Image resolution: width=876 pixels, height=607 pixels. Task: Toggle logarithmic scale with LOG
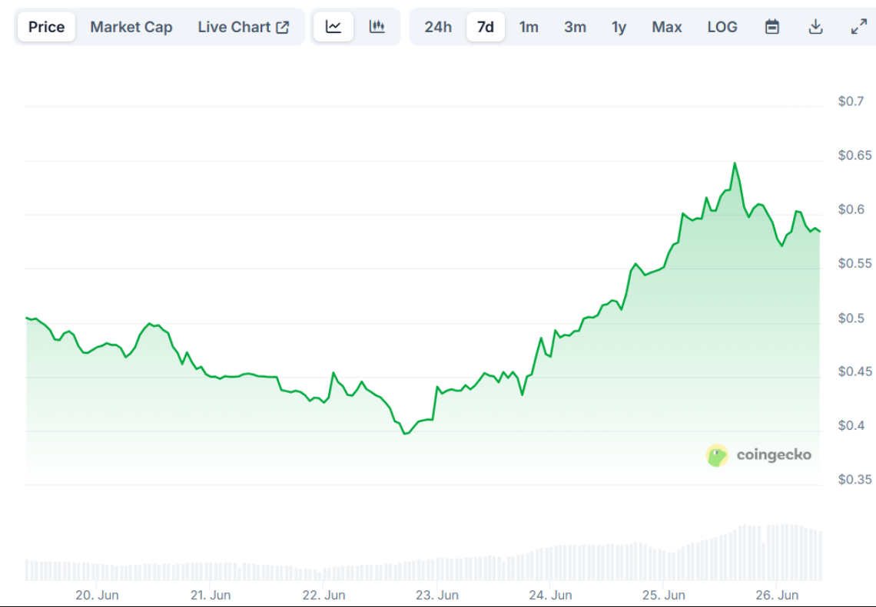(722, 26)
